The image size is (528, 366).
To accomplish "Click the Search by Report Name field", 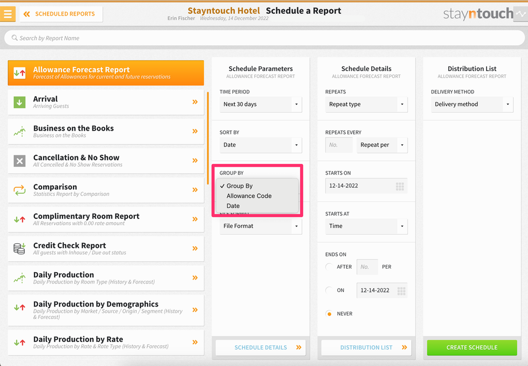I will 265,38.
